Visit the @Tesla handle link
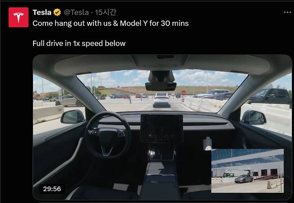This screenshot has height=203, width=294. [76, 12]
